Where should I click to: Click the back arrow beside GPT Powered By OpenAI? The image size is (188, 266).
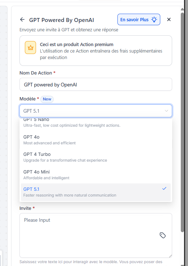[22, 19]
